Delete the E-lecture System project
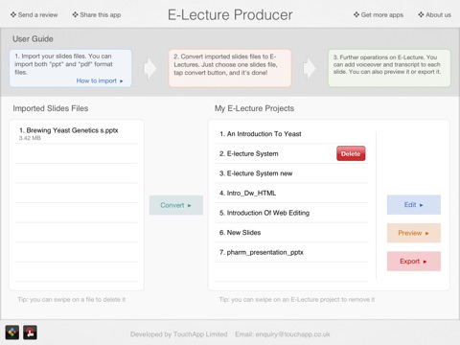460x345 pixels. click(351, 153)
